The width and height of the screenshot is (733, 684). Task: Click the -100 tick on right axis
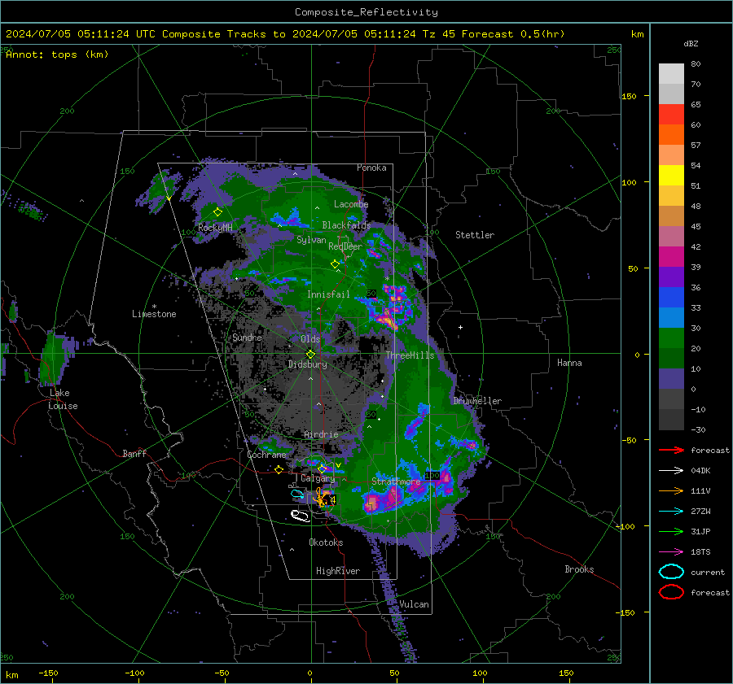point(626,526)
